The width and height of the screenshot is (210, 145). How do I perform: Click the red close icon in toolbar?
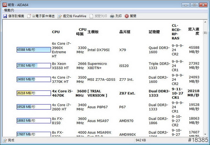127,16
